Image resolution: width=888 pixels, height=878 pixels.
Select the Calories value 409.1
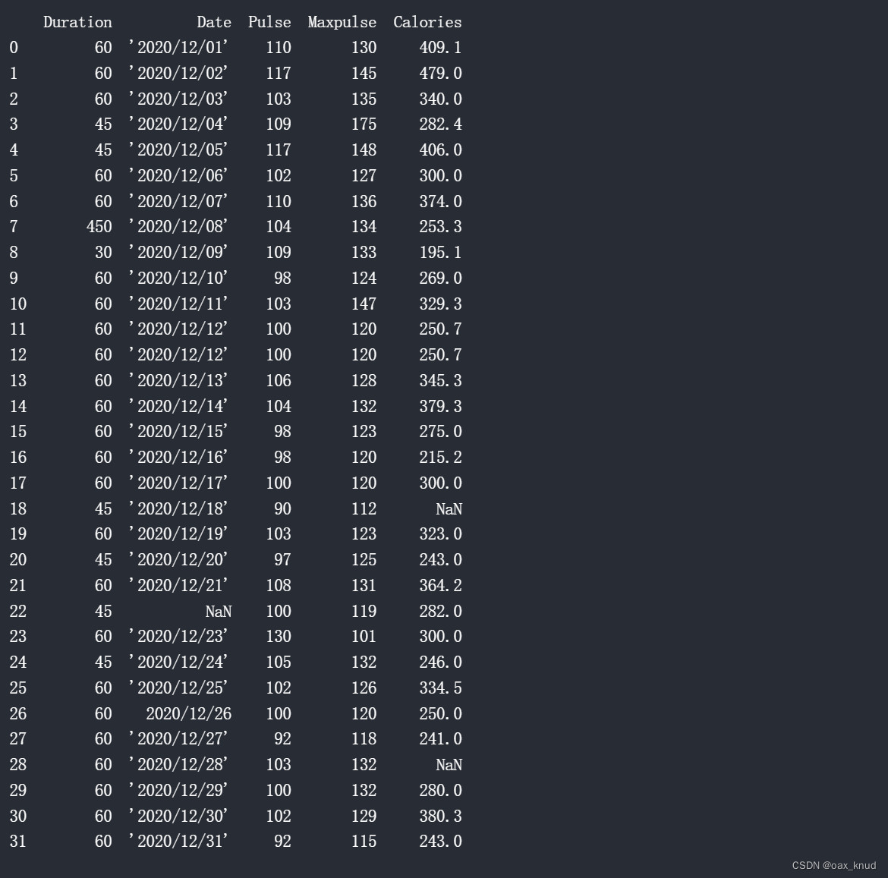tap(441, 48)
